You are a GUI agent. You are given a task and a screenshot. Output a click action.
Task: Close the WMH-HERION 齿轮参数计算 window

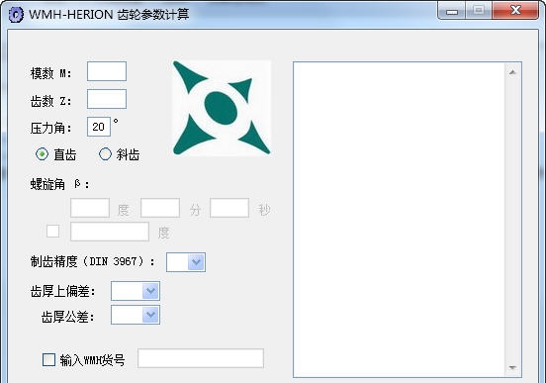point(515,11)
